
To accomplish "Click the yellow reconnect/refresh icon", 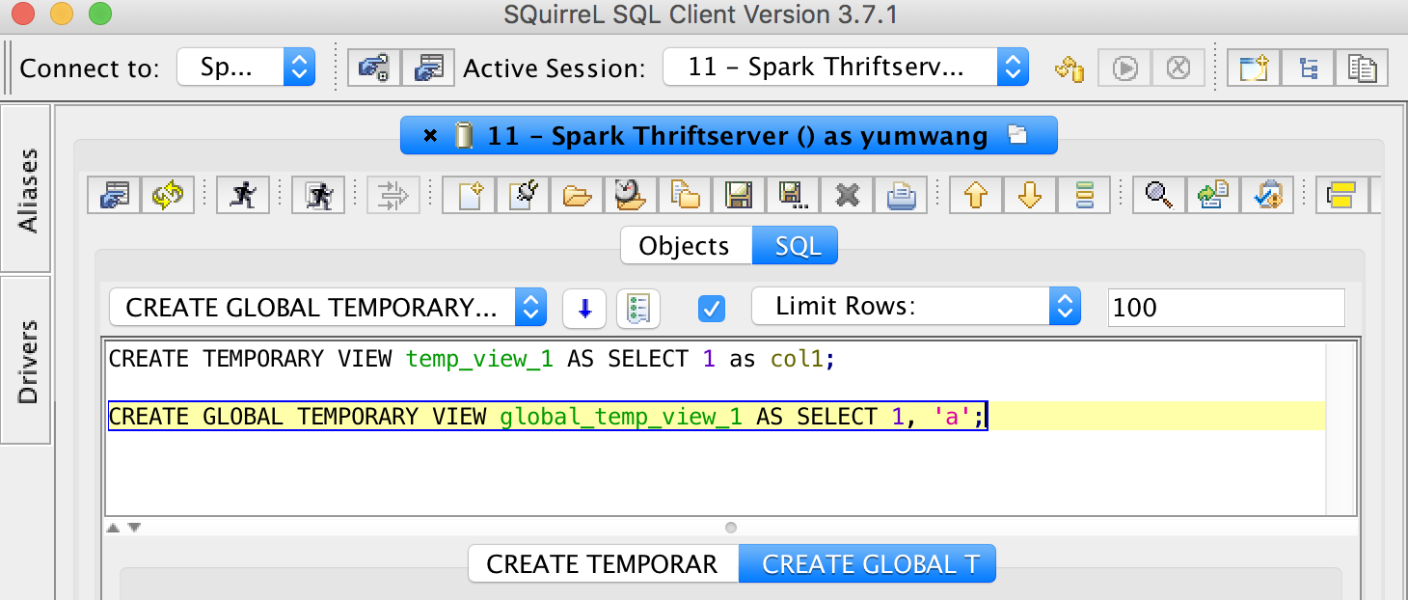I will [x=168, y=195].
